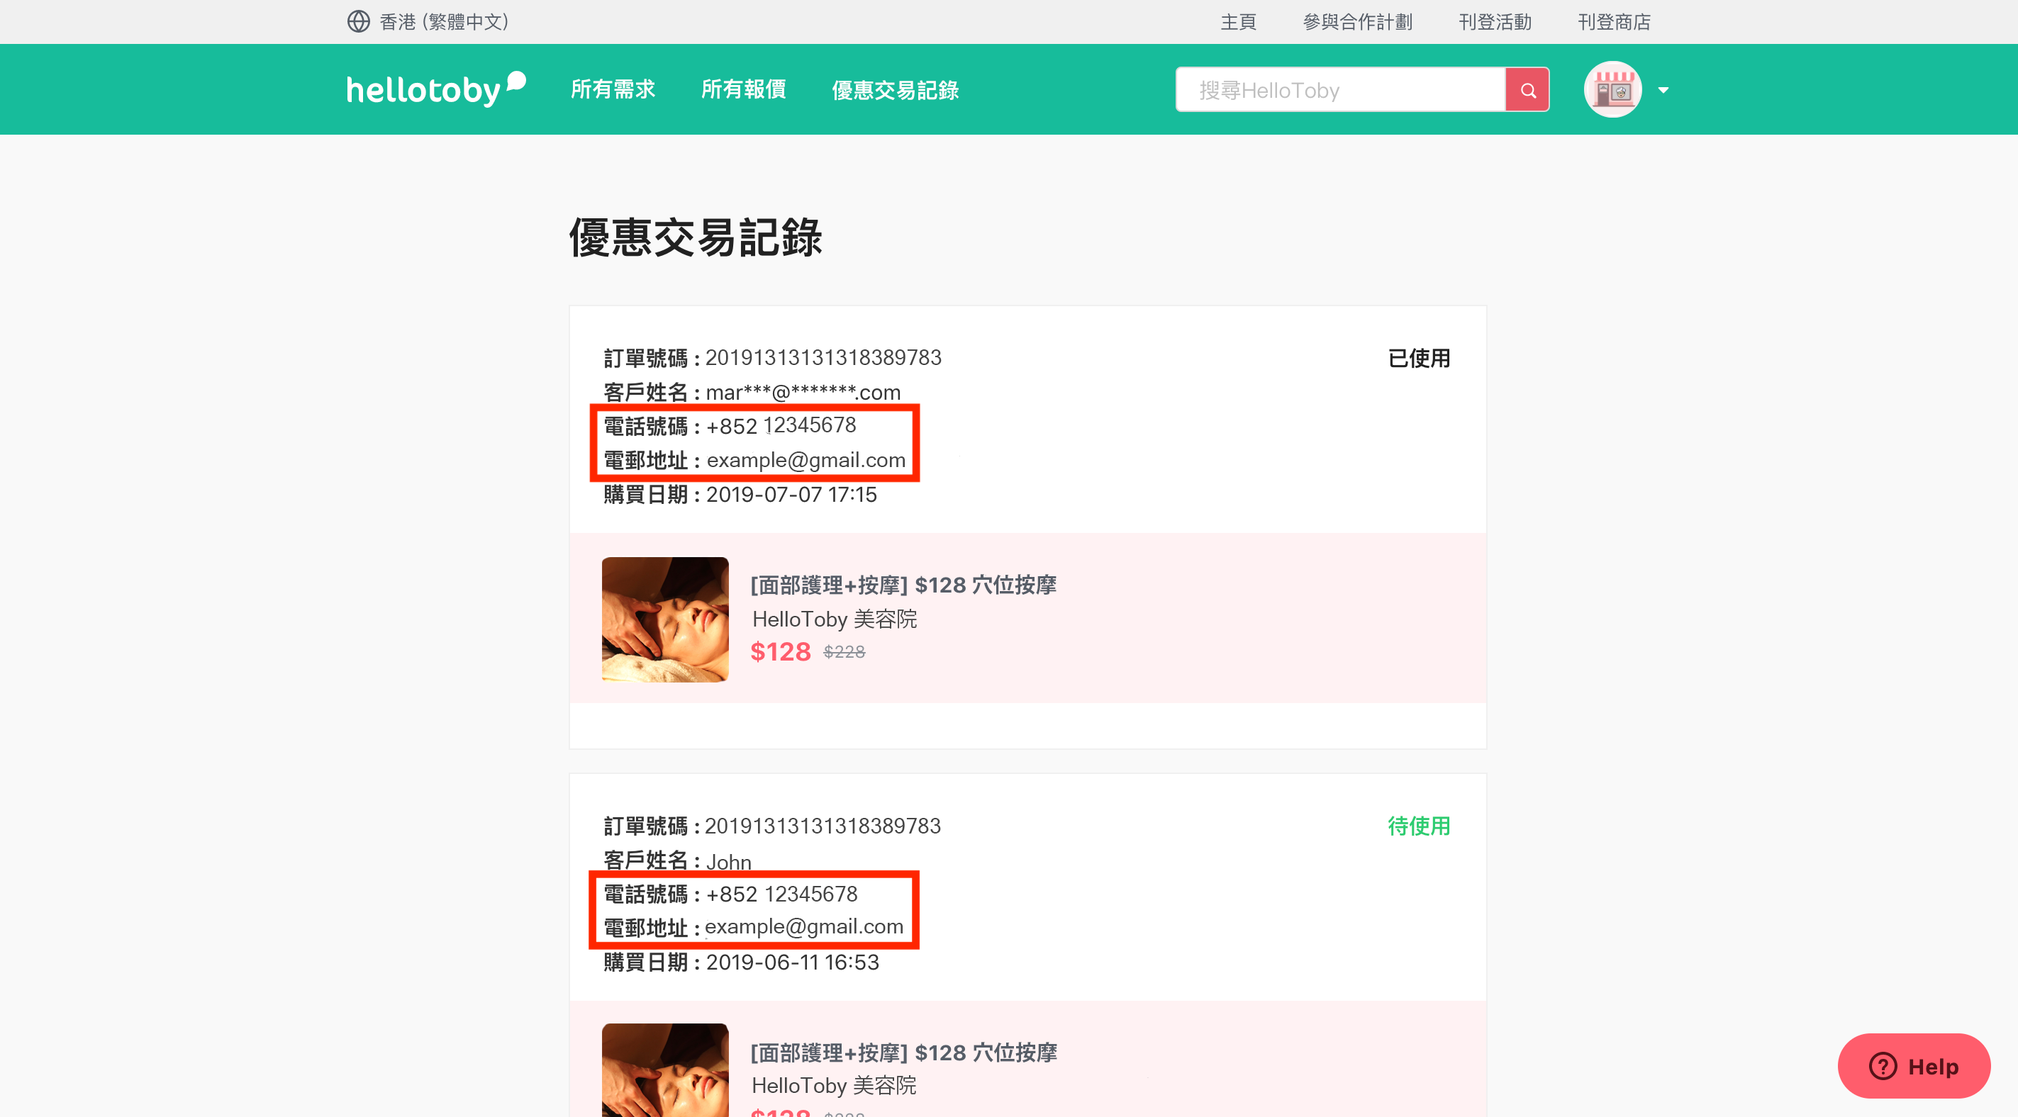
Task: Click the $128 price in the 已使用 order
Action: tap(780, 652)
